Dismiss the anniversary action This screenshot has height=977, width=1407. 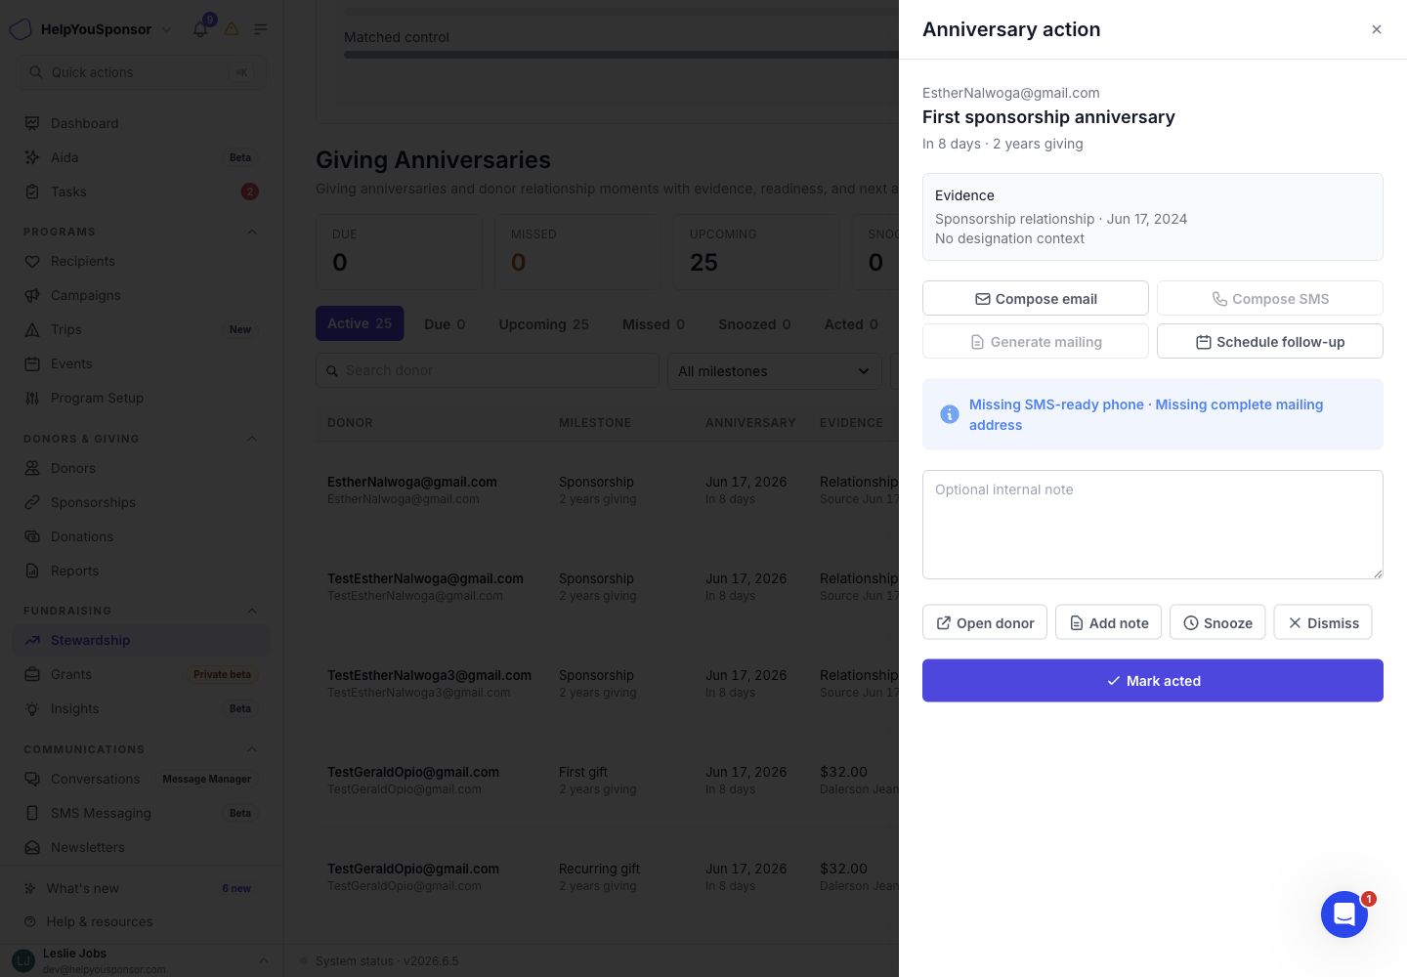[1323, 622]
